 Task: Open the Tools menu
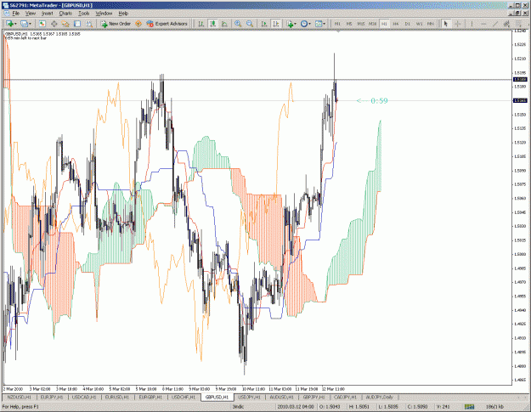click(83, 14)
